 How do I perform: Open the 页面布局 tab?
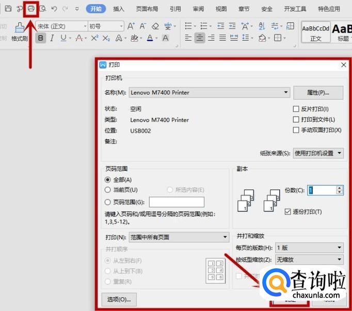pos(147,9)
